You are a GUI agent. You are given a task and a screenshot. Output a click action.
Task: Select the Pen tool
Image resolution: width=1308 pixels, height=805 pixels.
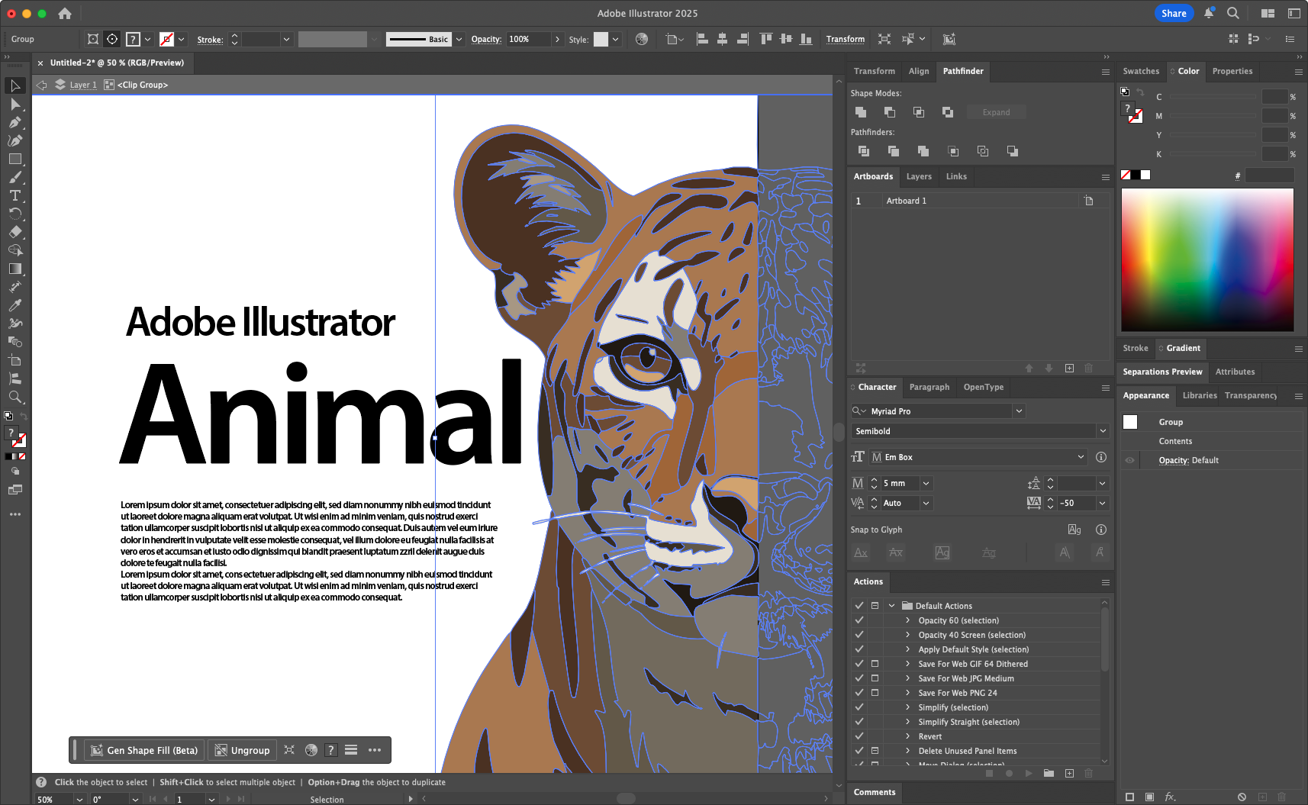[15, 122]
